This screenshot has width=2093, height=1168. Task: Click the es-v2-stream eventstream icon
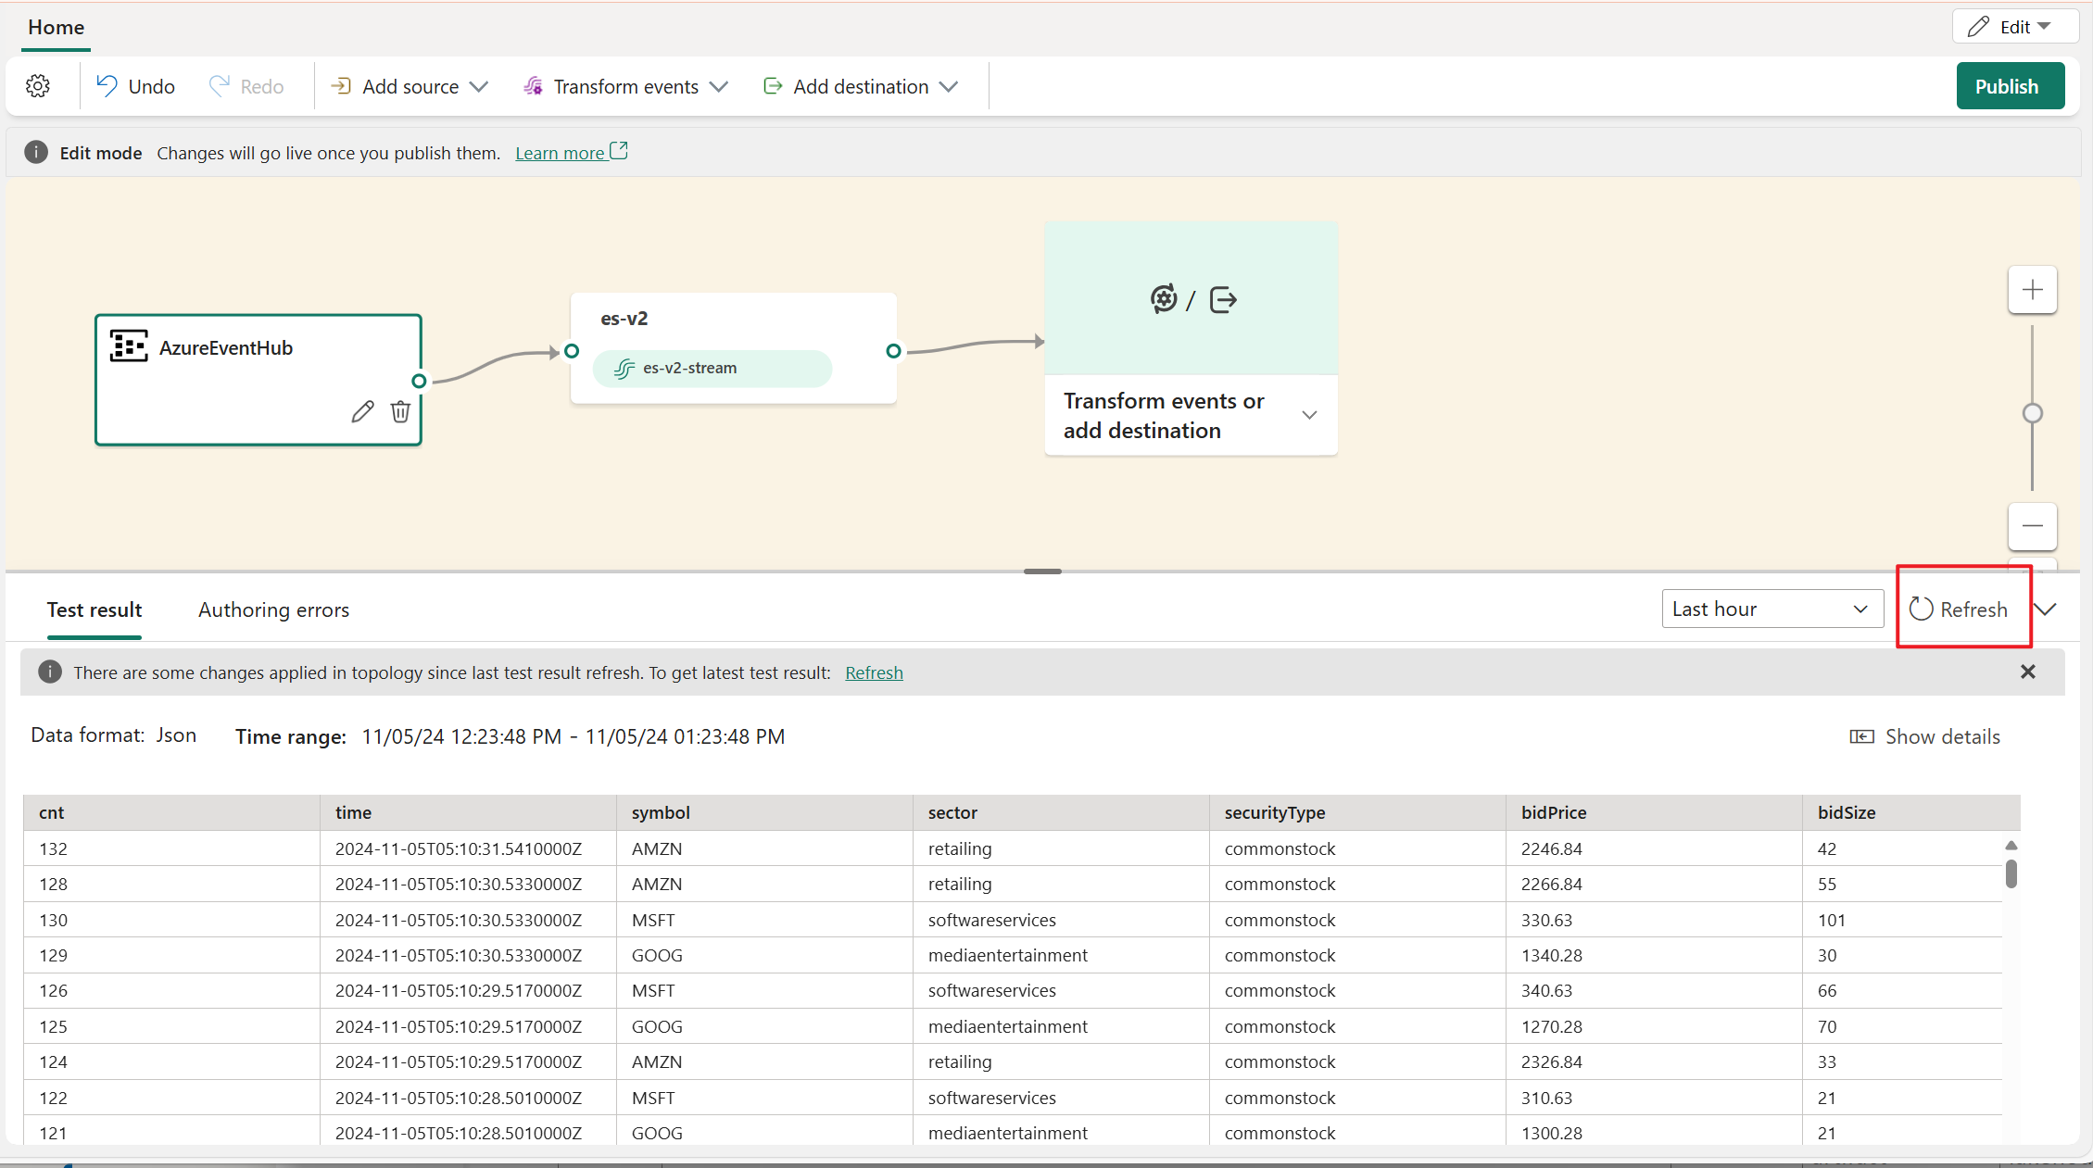[x=624, y=368]
